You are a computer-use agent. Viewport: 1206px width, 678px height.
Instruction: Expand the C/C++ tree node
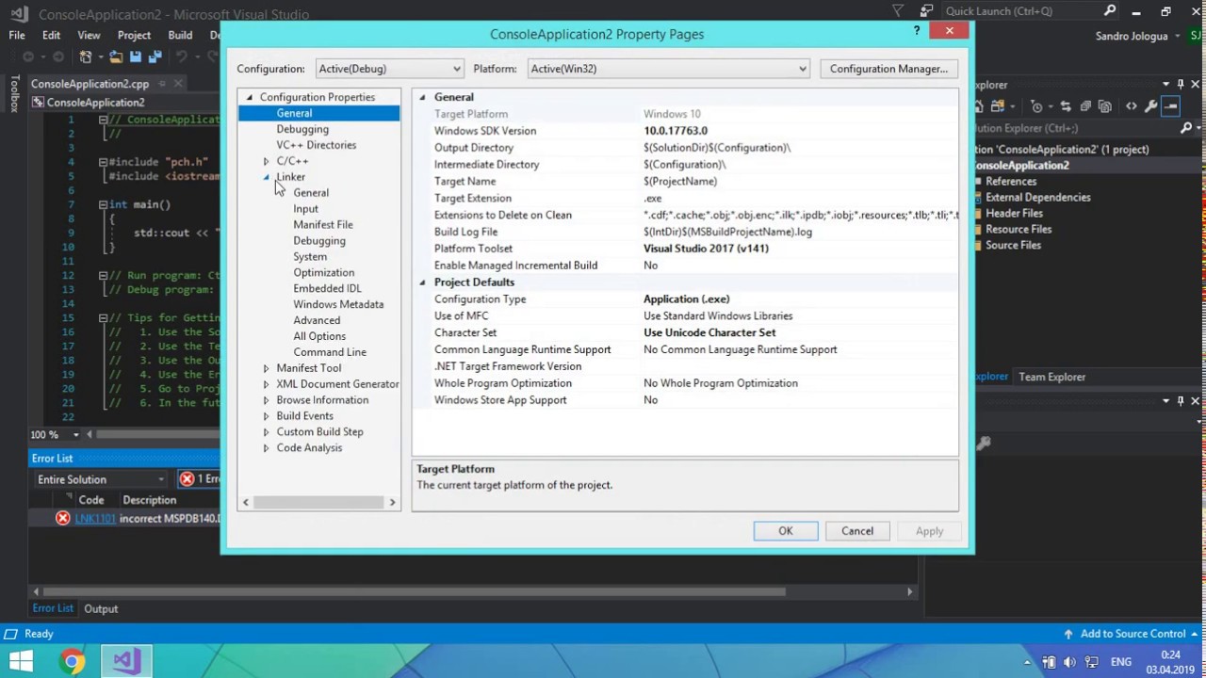pyautogui.click(x=266, y=161)
